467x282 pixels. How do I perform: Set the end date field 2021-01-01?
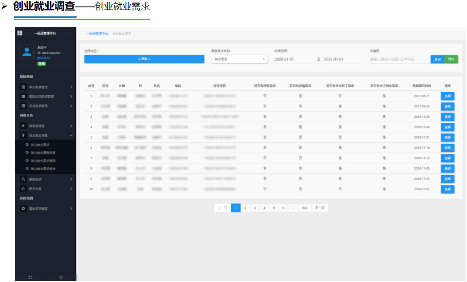pyautogui.click(x=343, y=59)
